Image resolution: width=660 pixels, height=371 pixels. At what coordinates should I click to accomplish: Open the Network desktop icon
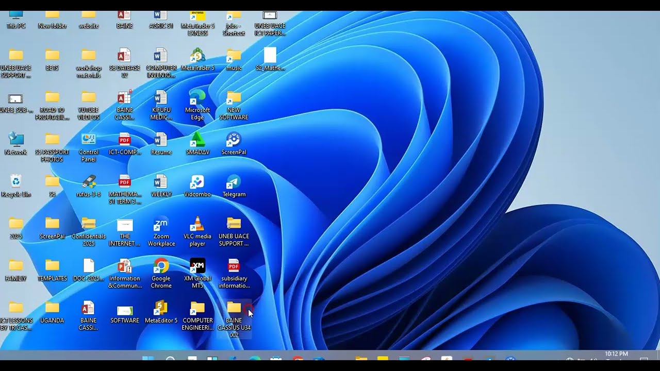(16, 144)
